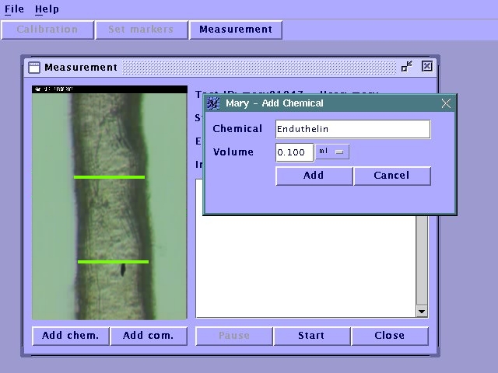The width and height of the screenshot is (498, 373).
Task: Click the Add com. button
Action: point(149,336)
